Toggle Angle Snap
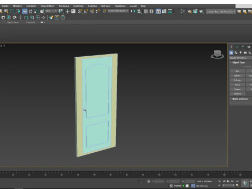This screenshot has width=252, height=189. (86, 12)
